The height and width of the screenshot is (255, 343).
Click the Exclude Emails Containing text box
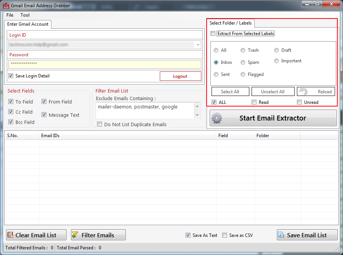pos(145,110)
